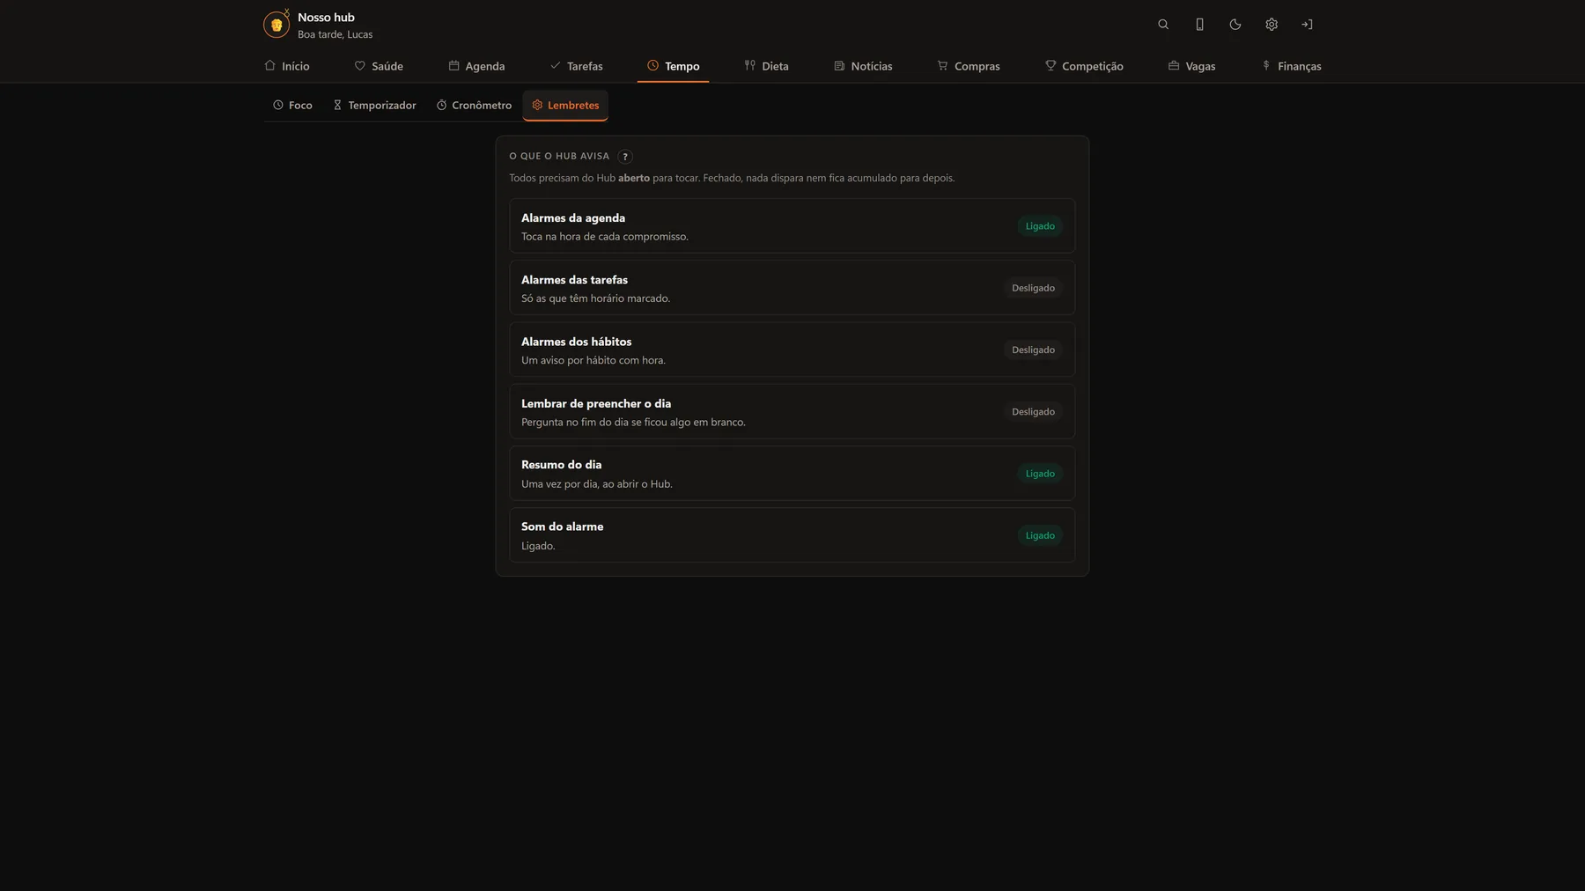Click the Nosso hub logo avatar
The height and width of the screenshot is (891, 1585).
tap(276, 25)
